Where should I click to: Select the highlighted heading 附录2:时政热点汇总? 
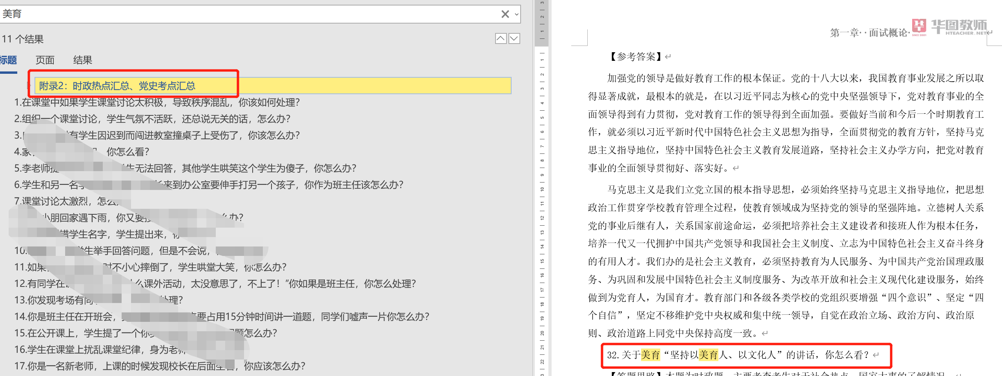117,86
